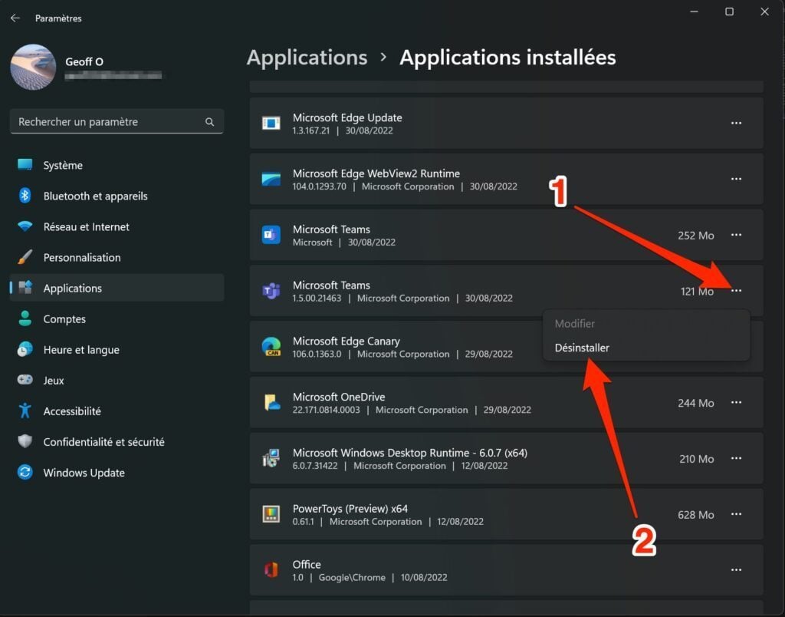Viewport: 785px width, 617px height.
Task: Open more options for Microsoft OneDrive
Action: [736, 402]
